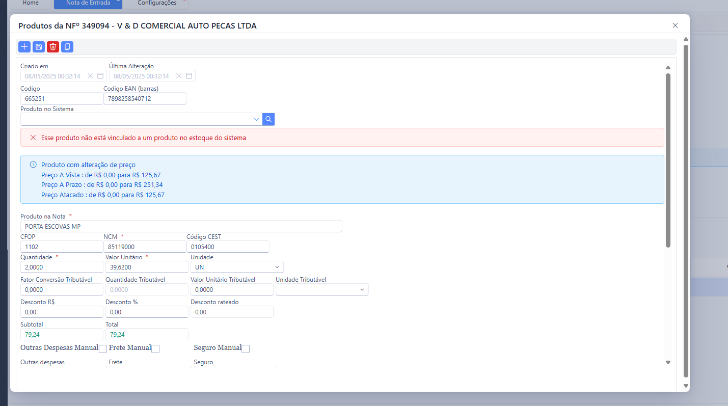The height and width of the screenshot is (406, 728).
Task: Click the red trash delete icon
Action: click(x=52, y=47)
